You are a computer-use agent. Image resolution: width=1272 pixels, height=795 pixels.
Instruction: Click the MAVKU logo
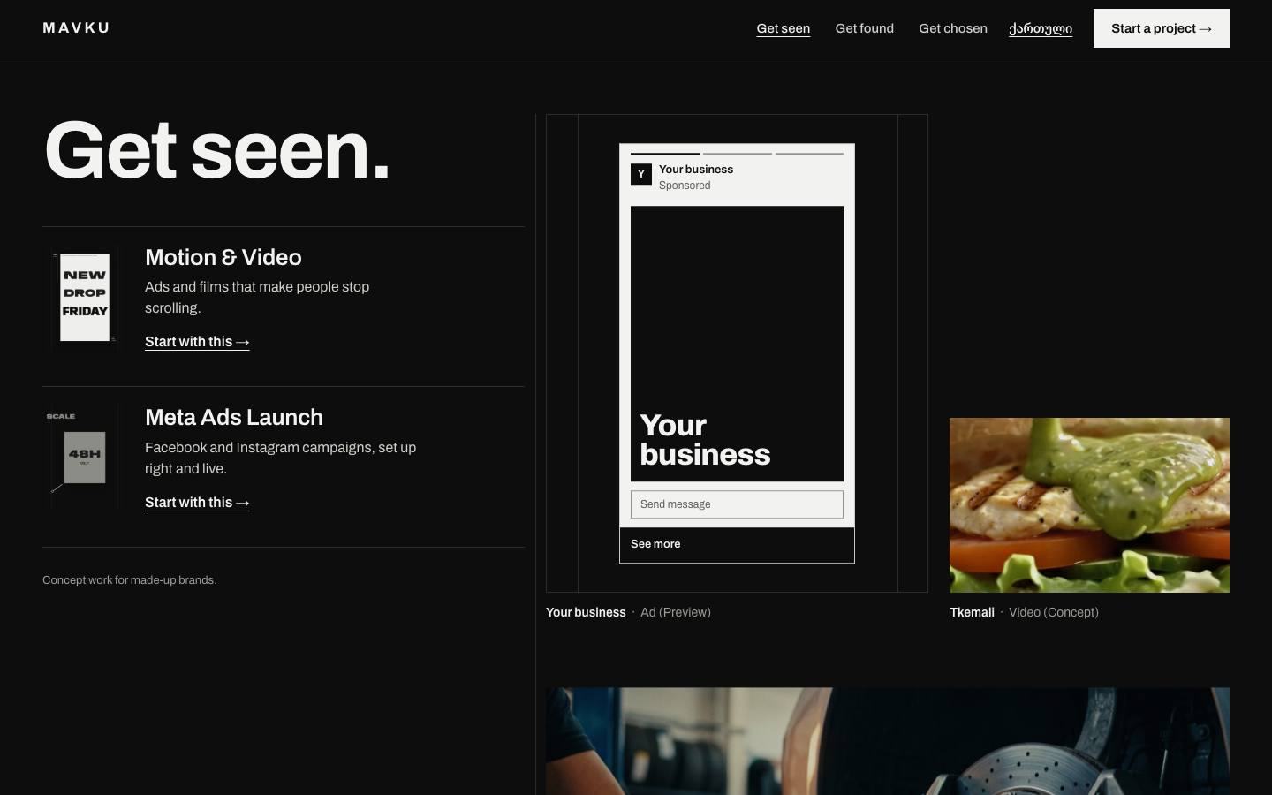76,28
